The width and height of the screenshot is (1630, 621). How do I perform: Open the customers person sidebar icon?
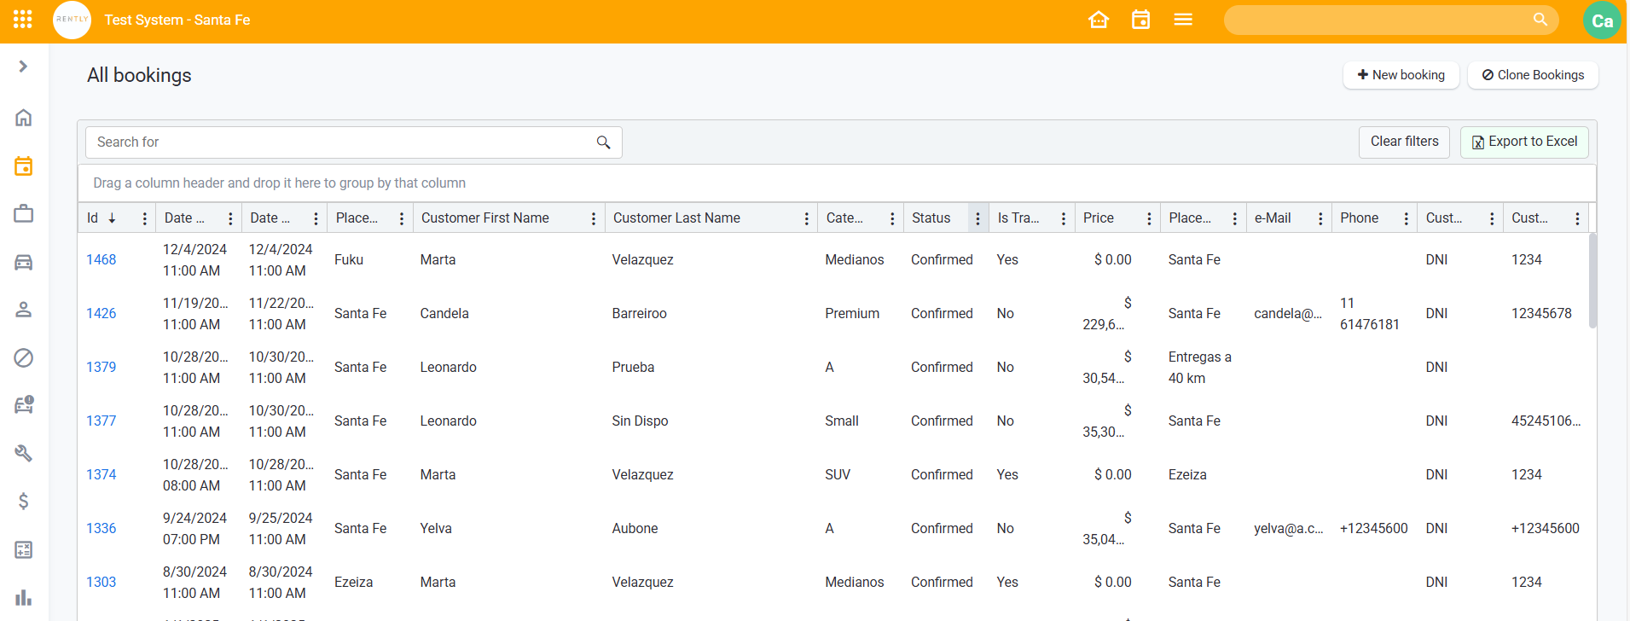click(x=24, y=310)
